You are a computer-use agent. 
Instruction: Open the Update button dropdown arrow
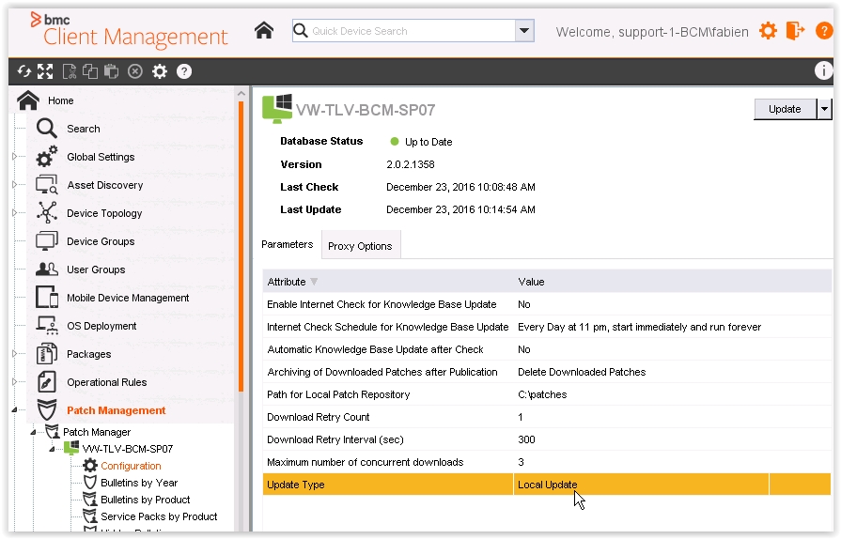point(824,109)
